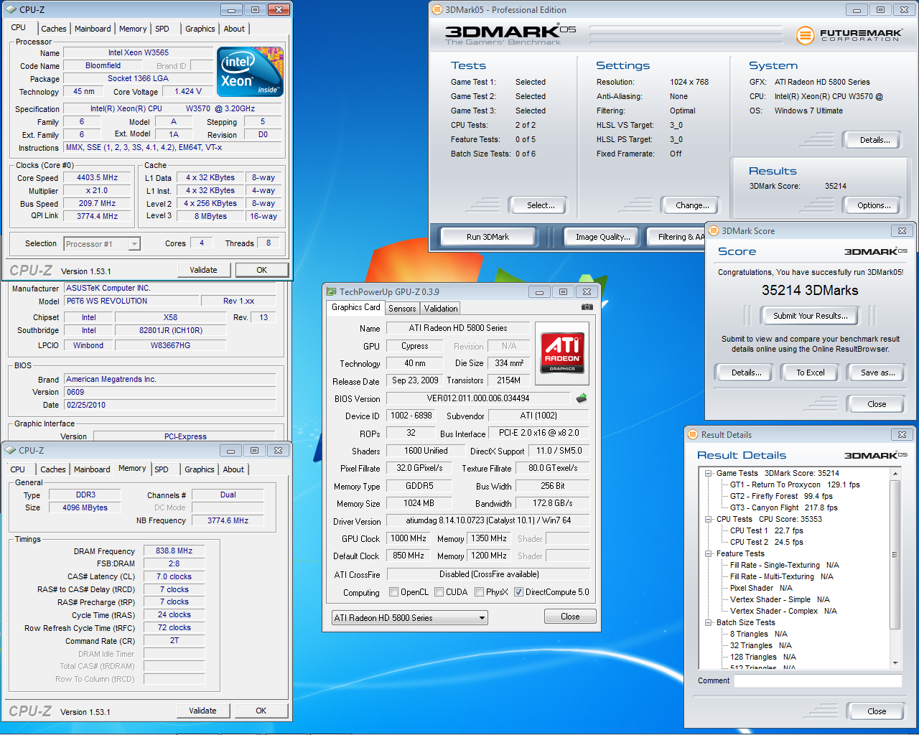Click the Result Details scrollbar down arrow

[x=895, y=663]
